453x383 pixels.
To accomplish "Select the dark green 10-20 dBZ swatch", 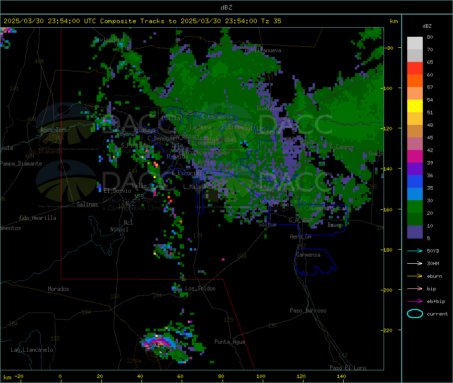I will click(415, 219).
